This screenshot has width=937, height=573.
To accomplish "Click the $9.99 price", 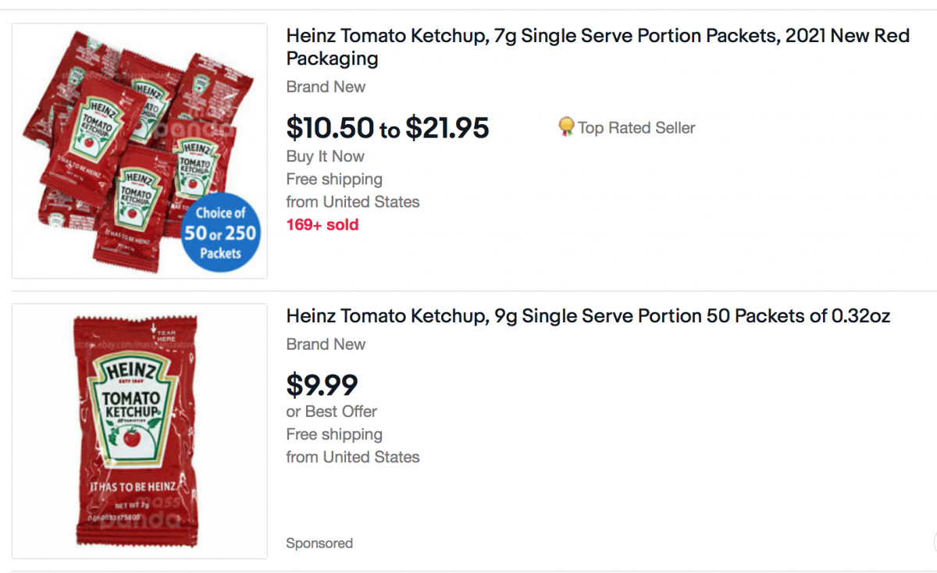I will [x=322, y=385].
